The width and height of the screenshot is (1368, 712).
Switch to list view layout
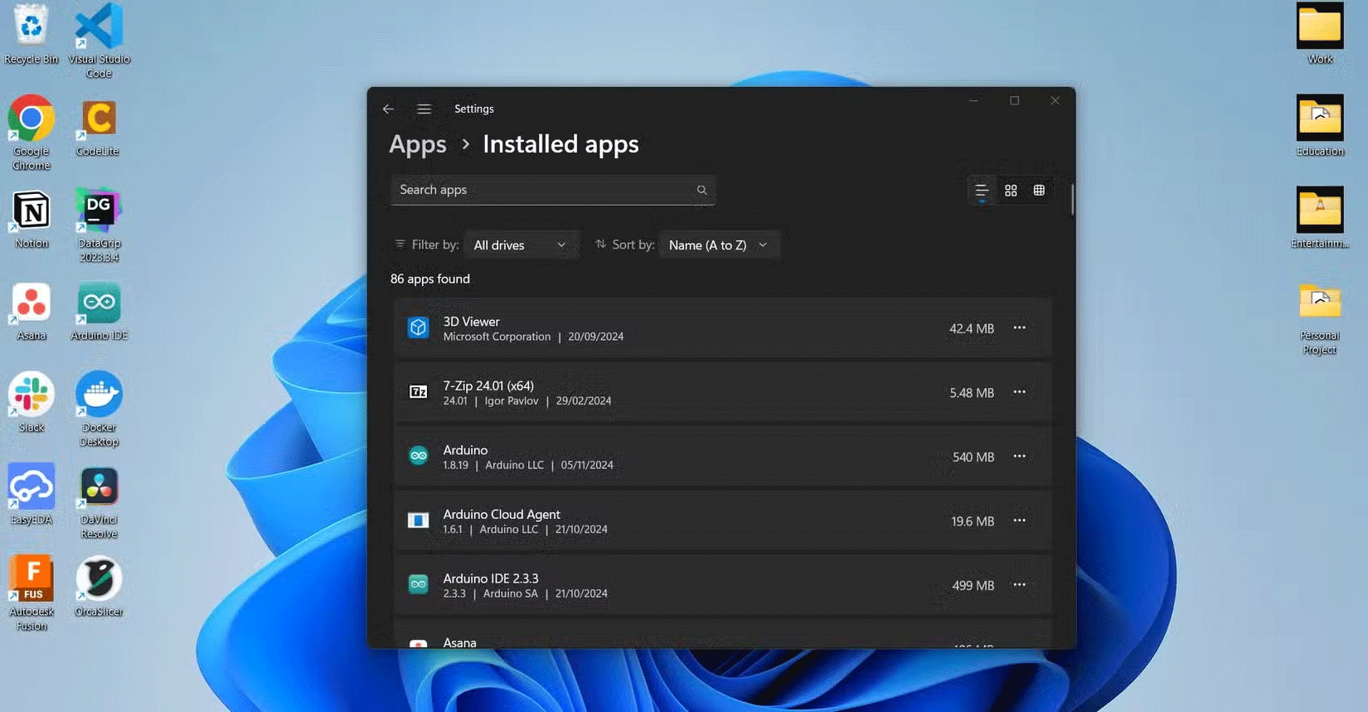click(982, 191)
